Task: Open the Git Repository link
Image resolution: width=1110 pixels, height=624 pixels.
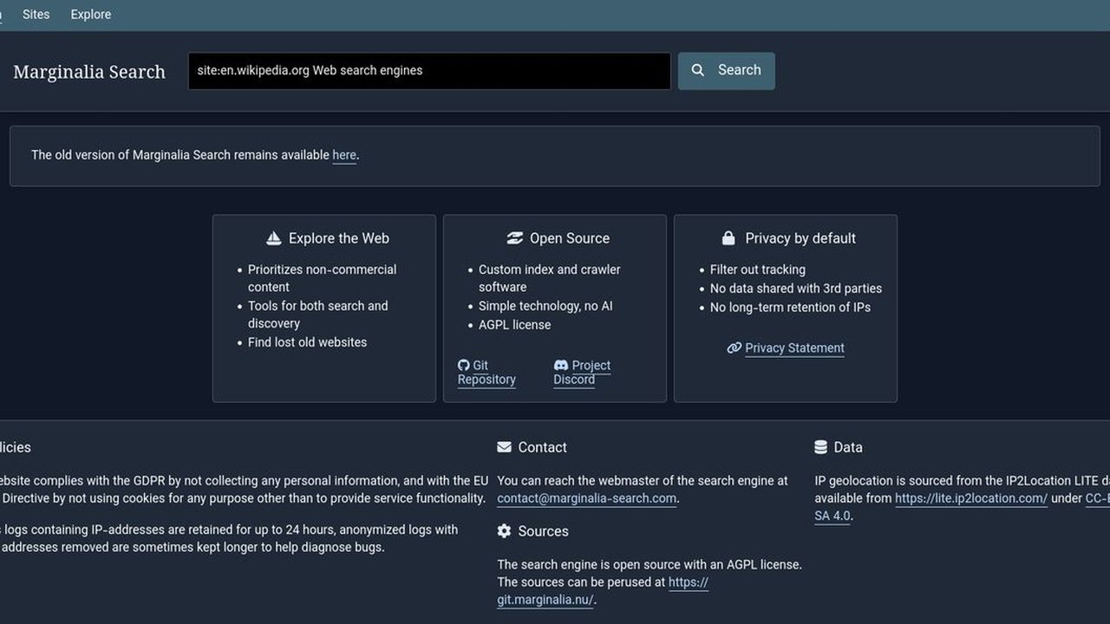Action: (x=486, y=373)
